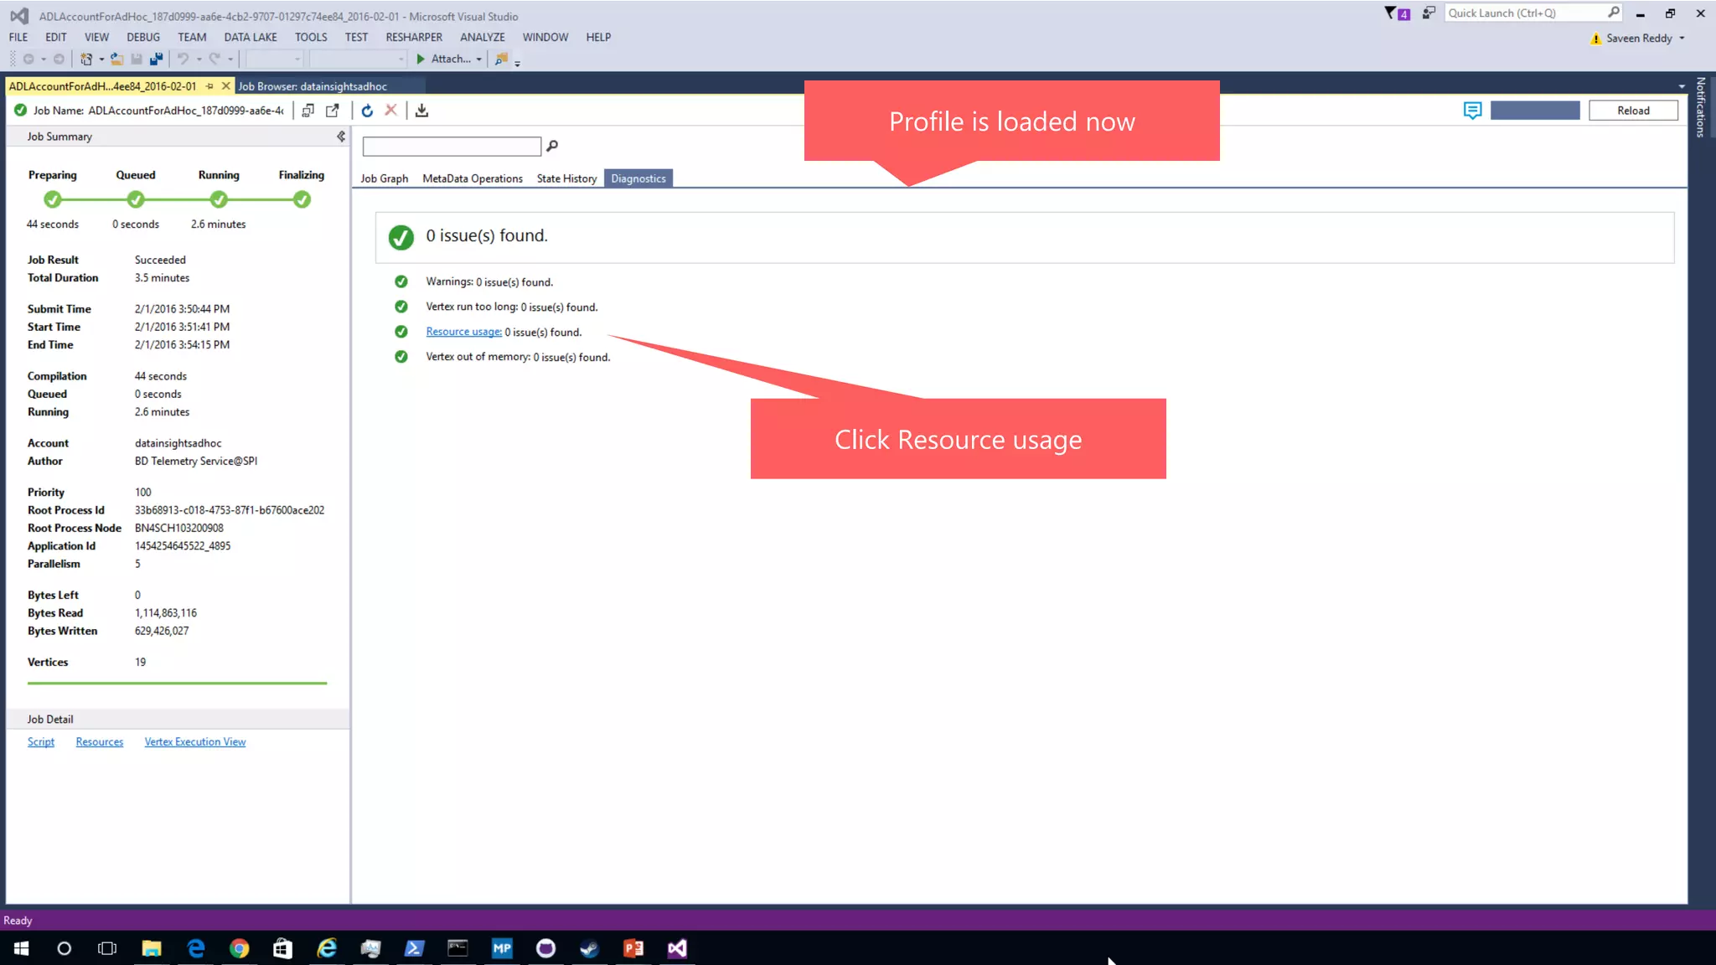The height and width of the screenshot is (965, 1716).
Task: Click the New Project toolbar icon
Action: 86,59
